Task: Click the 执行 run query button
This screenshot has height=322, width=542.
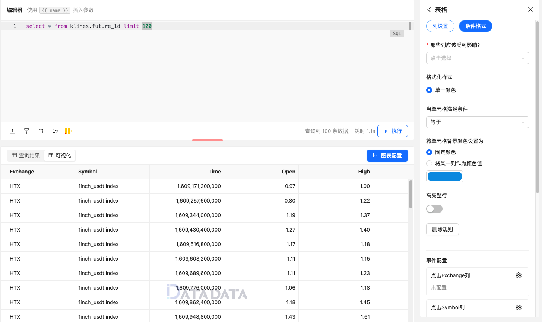Action: [393, 131]
